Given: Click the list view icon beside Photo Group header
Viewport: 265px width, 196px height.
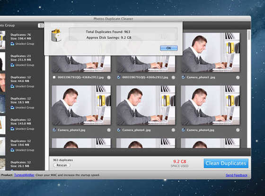Looking at the screenshot, I should pos(41,26).
